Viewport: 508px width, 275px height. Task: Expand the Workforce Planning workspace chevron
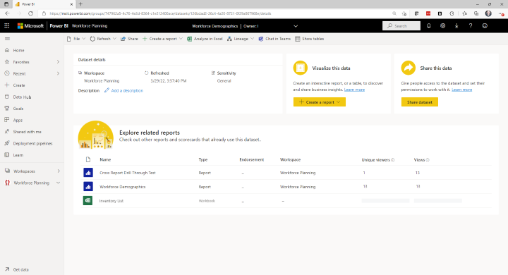[x=59, y=183]
